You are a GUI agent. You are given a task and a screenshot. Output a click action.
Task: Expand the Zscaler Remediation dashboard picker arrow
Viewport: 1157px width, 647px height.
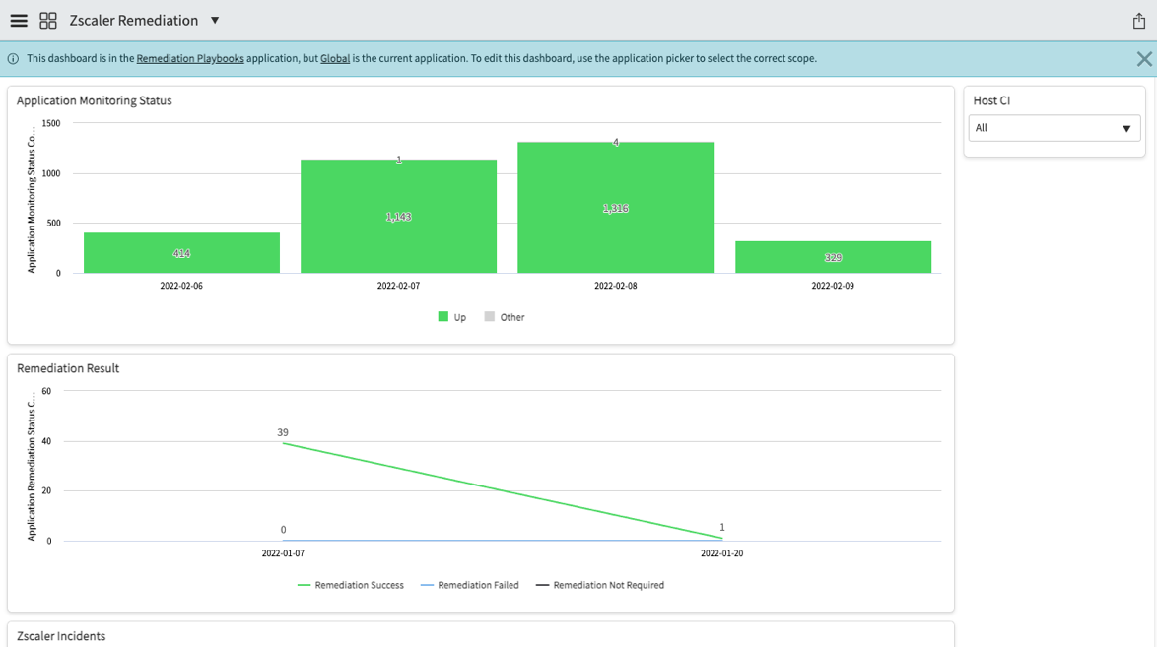pos(215,20)
